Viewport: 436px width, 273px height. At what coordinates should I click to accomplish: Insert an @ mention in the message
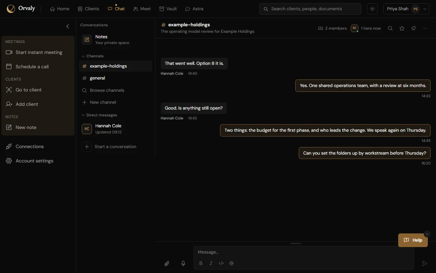pyautogui.click(x=232, y=263)
